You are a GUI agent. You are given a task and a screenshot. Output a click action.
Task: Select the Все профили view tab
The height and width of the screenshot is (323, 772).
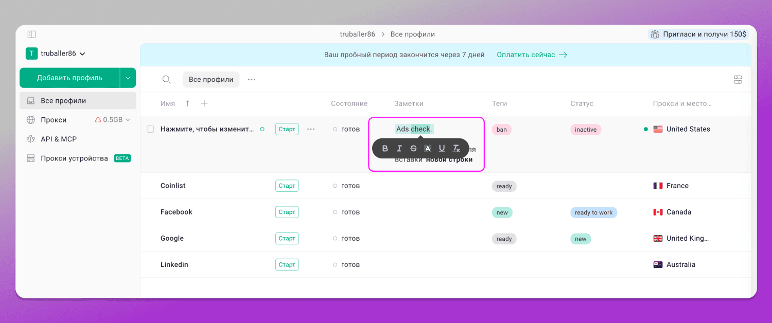(211, 80)
